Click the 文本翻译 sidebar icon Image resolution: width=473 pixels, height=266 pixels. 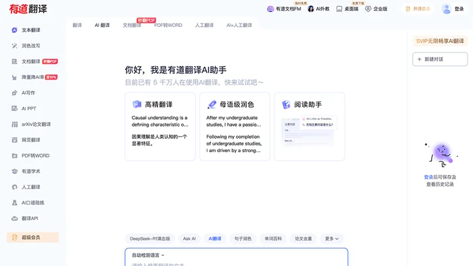tap(14, 30)
